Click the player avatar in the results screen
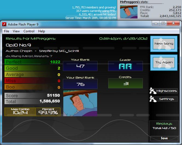Screen dimensions: 182x145 point(80,103)
